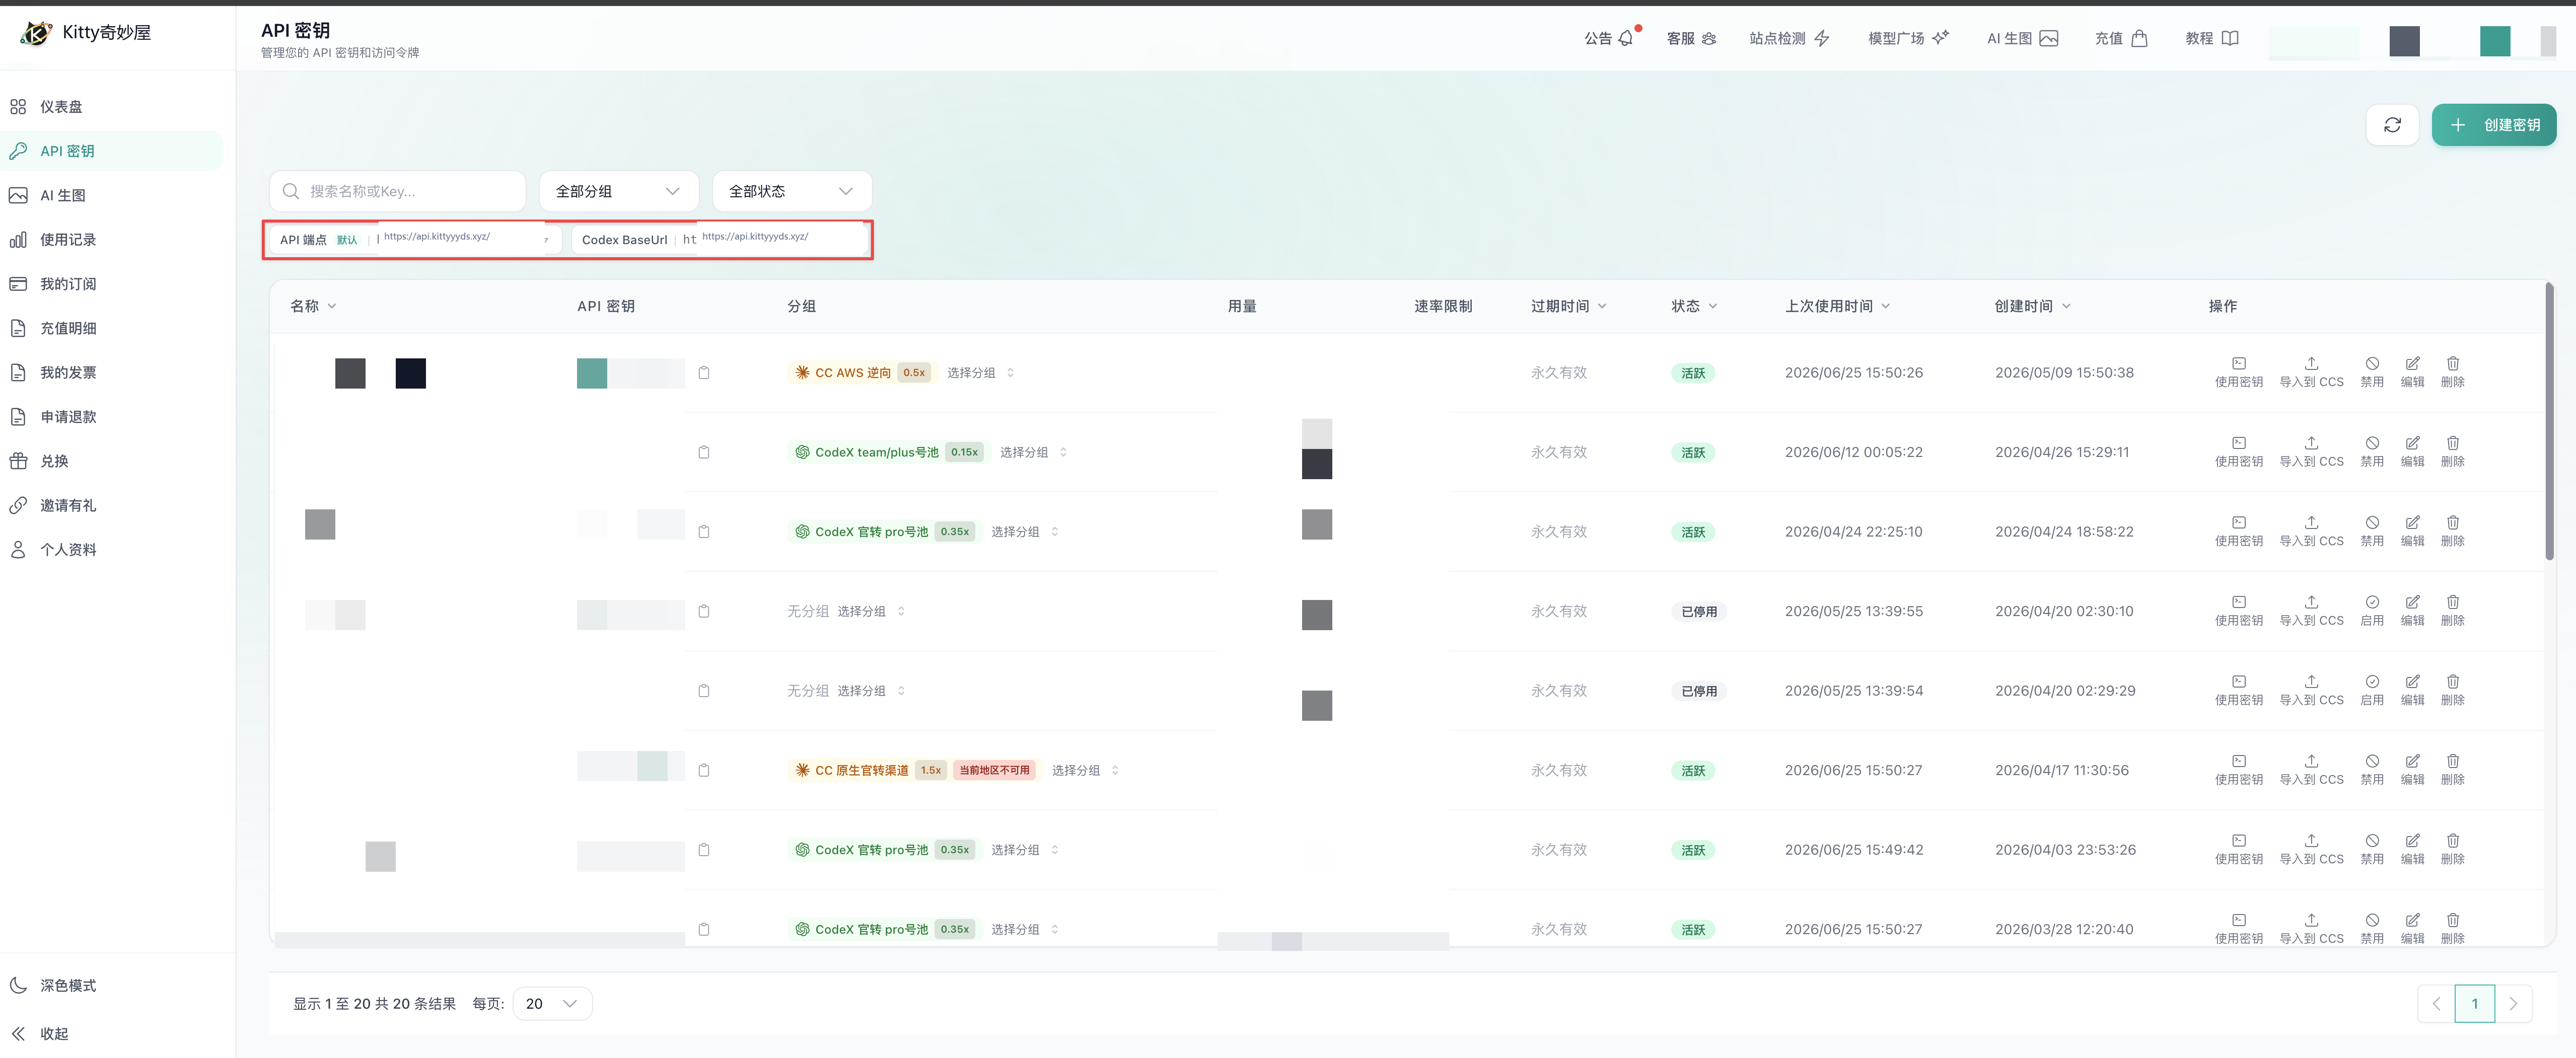Open the 公告 announcements bell
Viewport: 2576px width, 1058px height.
[x=1609, y=38]
